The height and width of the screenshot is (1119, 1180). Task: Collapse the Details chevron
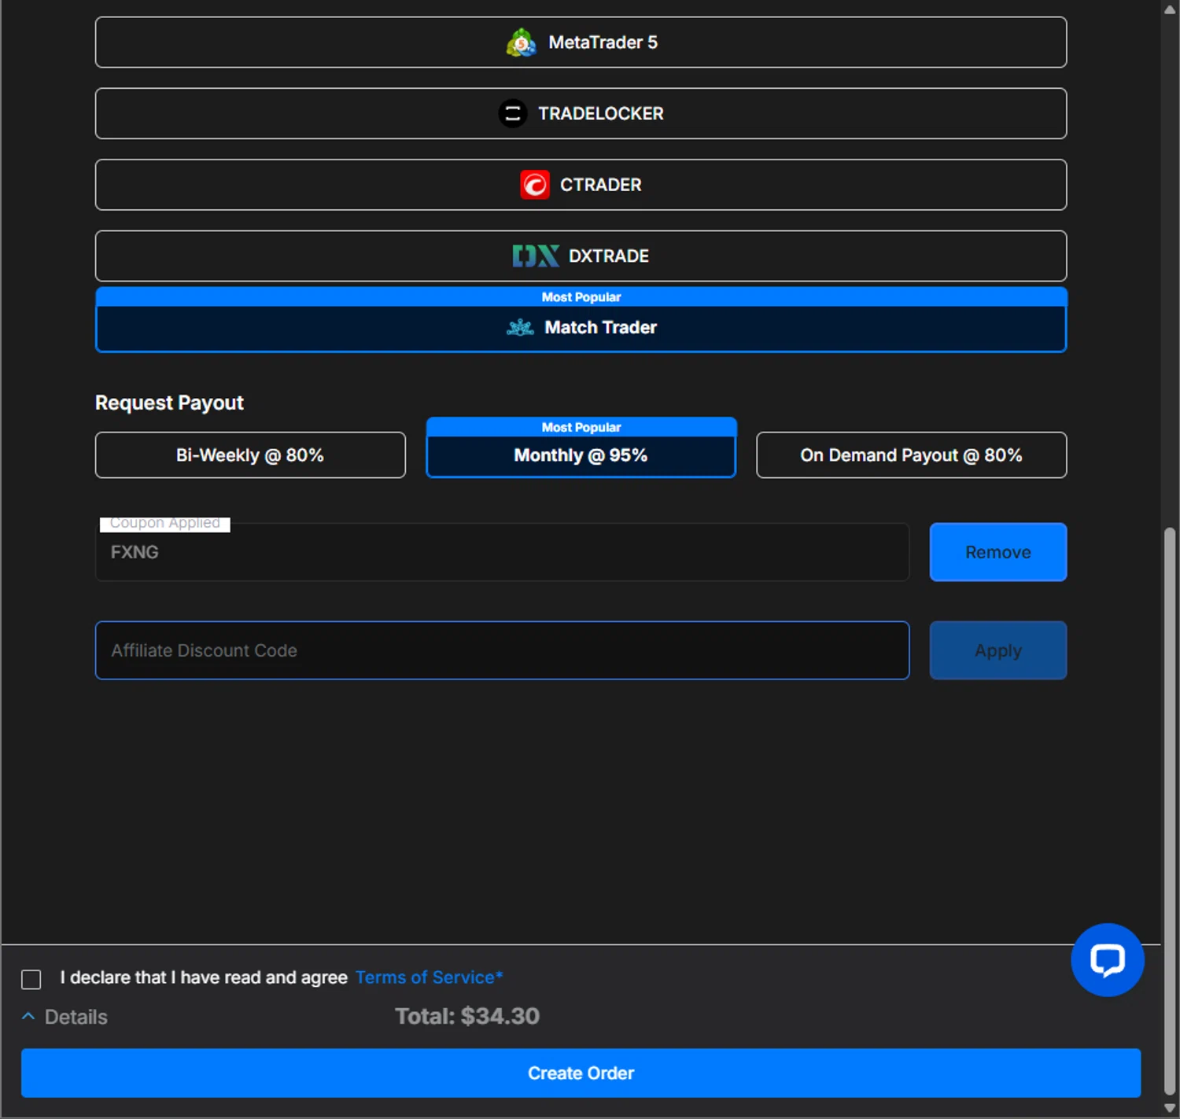[28, 1016]
